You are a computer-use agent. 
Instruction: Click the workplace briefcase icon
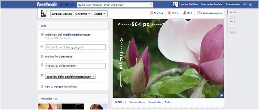click(42, 34)
